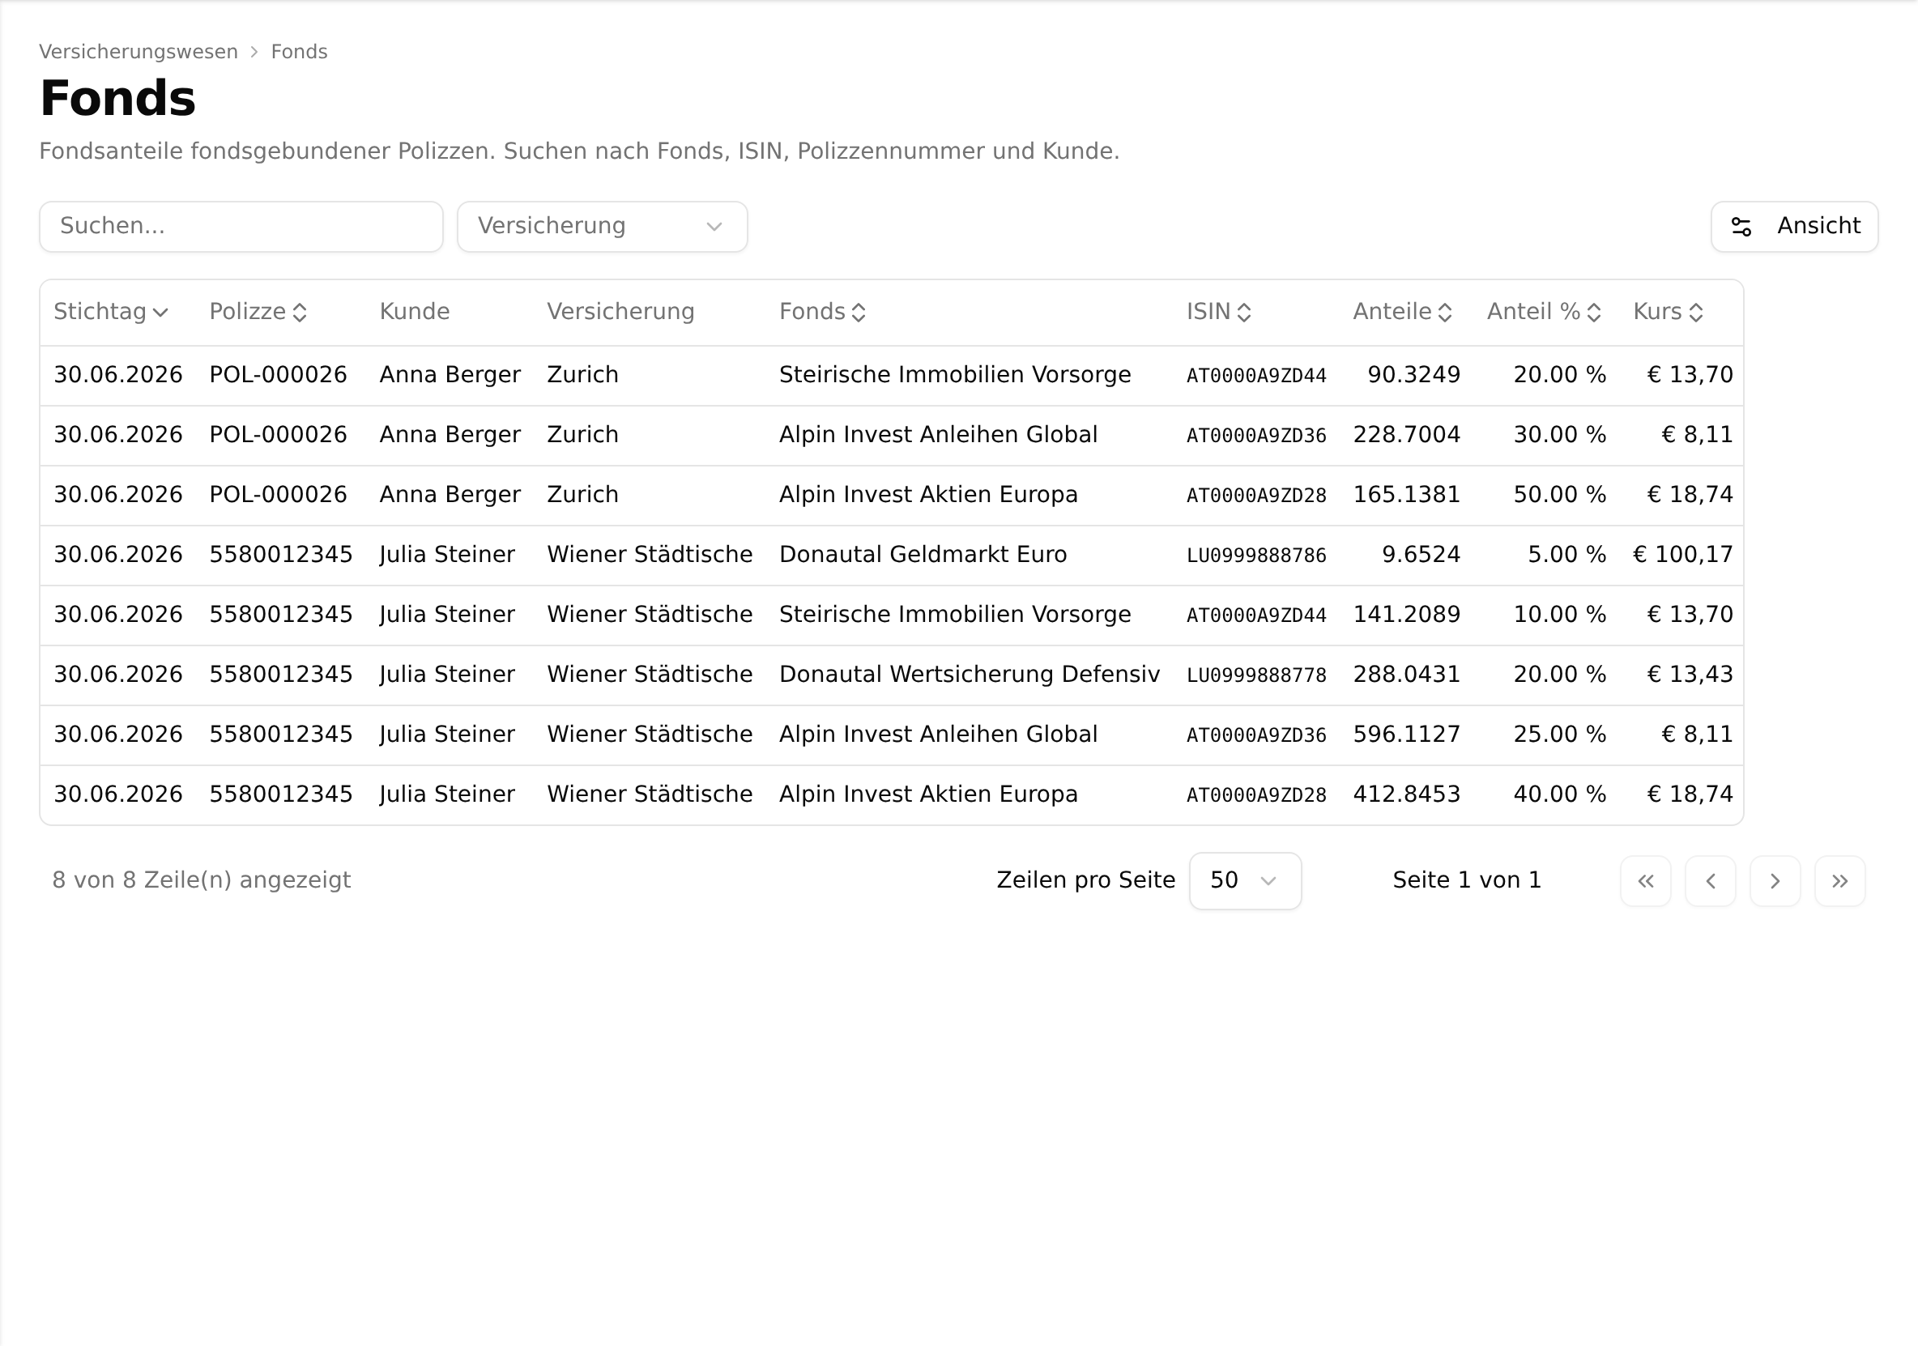
Task: Sort table by Anteile column
Action: 1403,312
